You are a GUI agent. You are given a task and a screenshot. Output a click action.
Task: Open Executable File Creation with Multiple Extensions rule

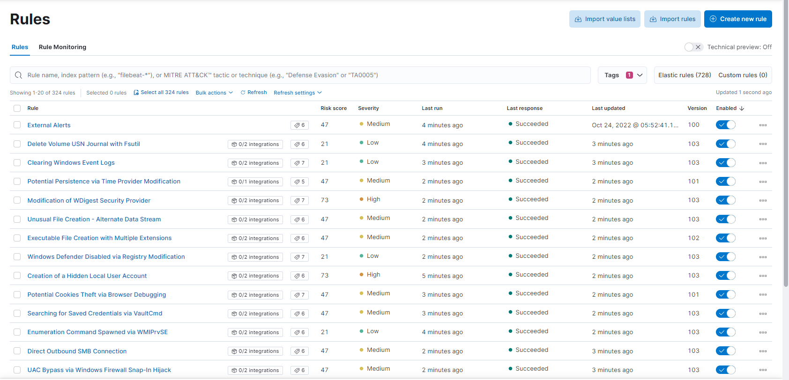[99, 238]
